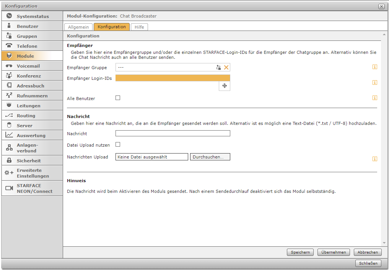
Task: Open Voicemail section in the sidebar
Action: click(28, 66)
